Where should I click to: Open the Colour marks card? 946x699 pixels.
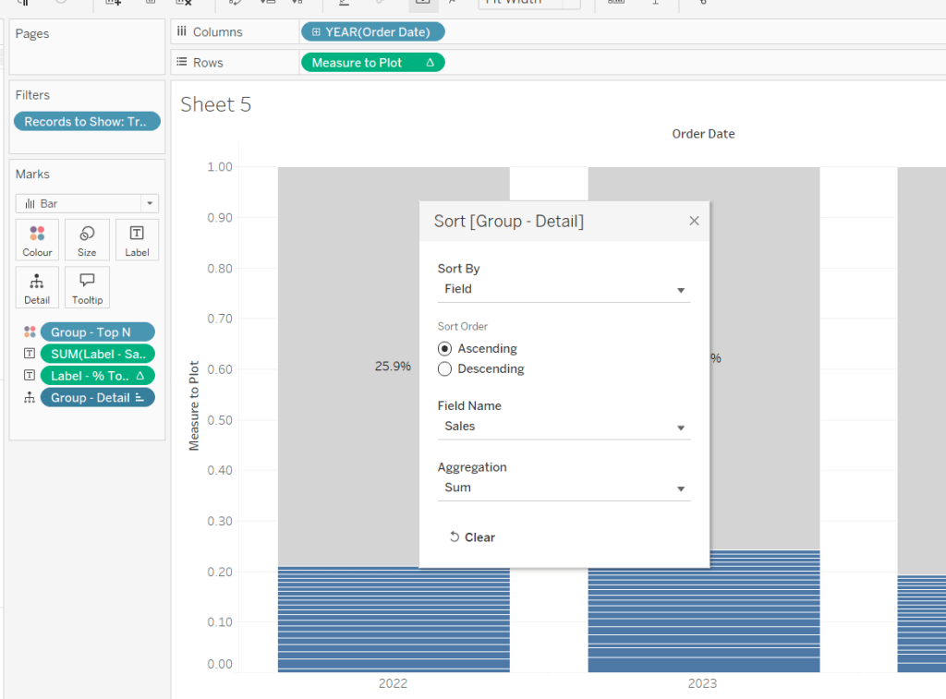coord(37,239)
